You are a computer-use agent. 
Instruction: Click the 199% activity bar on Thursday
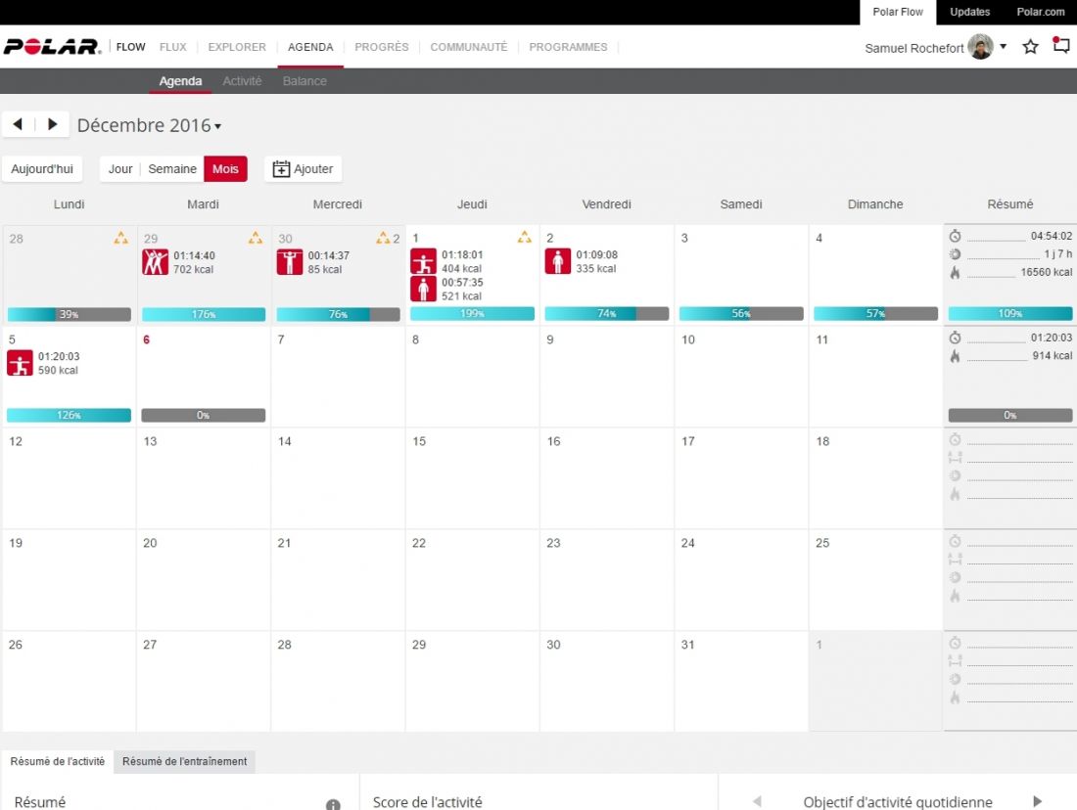tap(472, 314)
